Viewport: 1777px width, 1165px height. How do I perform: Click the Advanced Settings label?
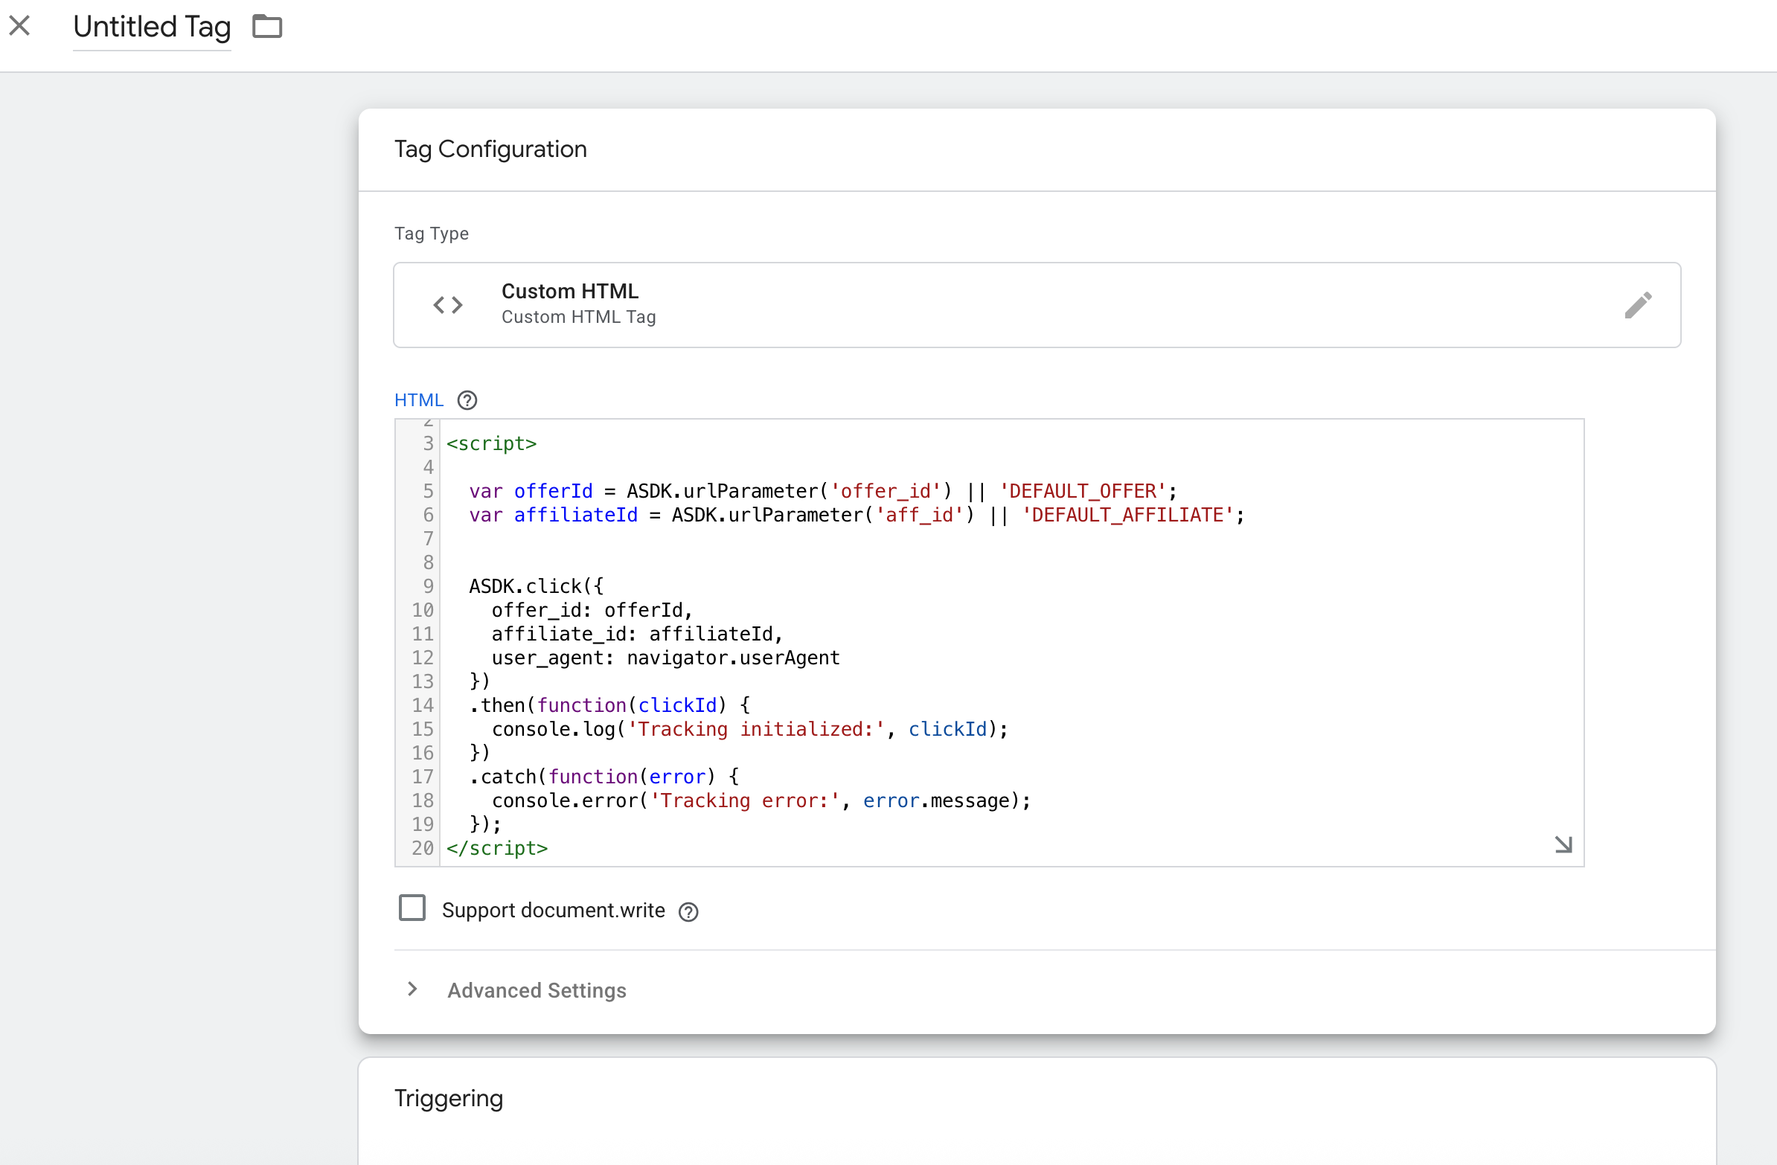[x=536, y=990]
